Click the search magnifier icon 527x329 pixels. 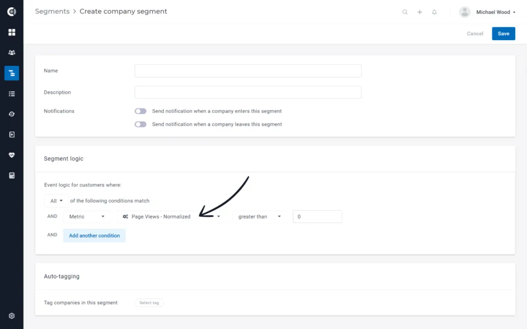pyautogui.click(x=405, y=12)
